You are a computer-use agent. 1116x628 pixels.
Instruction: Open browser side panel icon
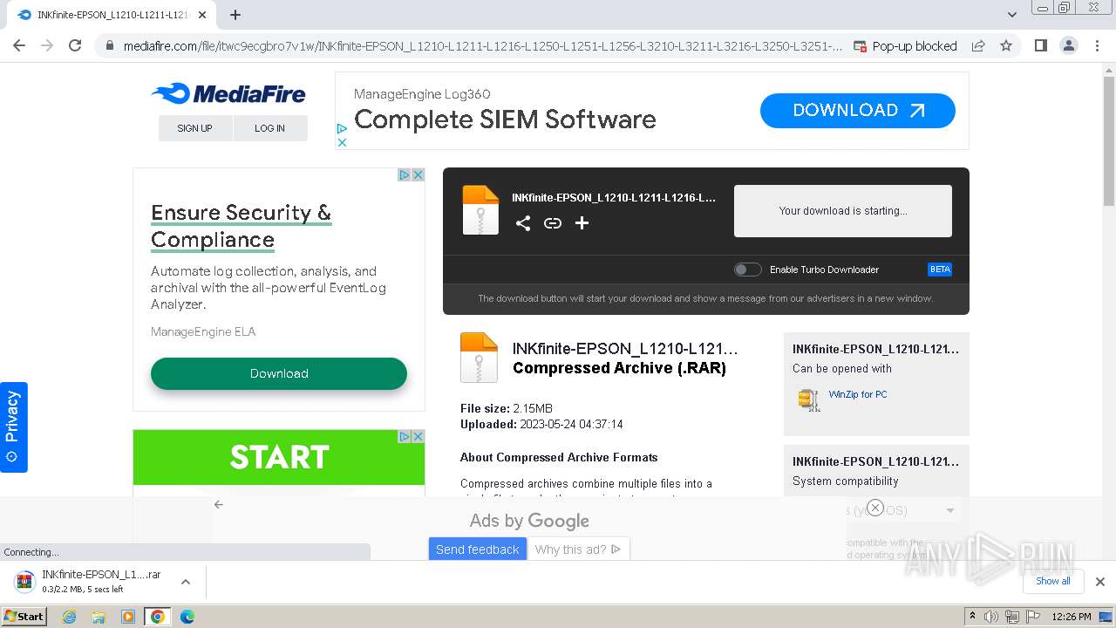point(1041,46)
